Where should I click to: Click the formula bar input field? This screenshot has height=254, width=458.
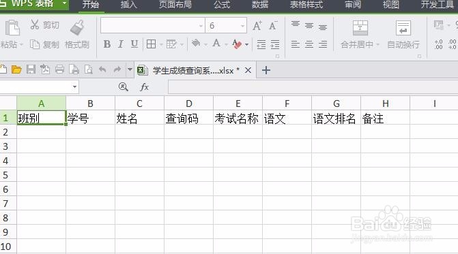pyautogui.click(x=313, y=86)
